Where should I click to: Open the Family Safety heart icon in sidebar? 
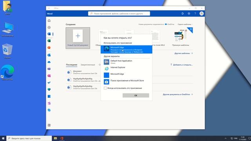point(49,90)
